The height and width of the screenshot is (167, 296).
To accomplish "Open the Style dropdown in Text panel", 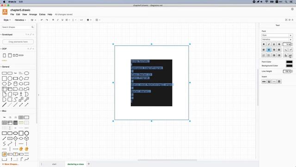I will click(x=277, y=35).
